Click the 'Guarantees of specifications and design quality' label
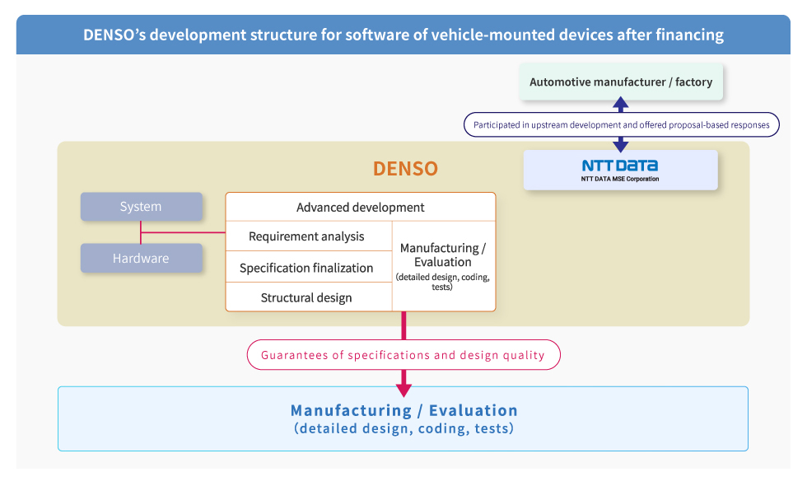This screenshot has width=807, height=486. pyautogui.click(x=403, y=355)
